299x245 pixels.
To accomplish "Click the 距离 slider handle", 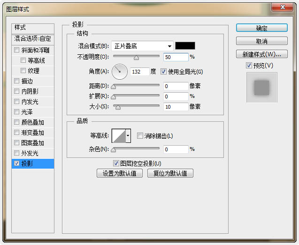I will [x=114, y=87].
